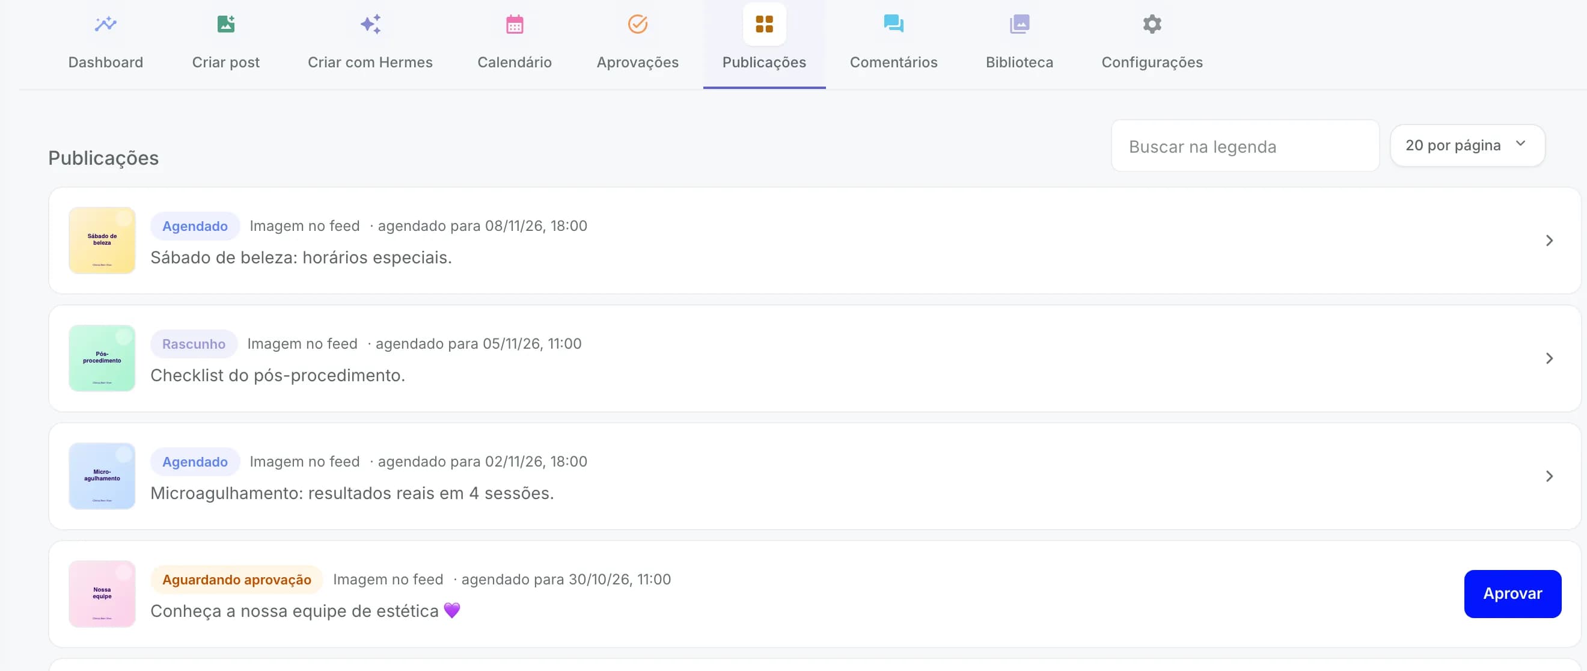Screen dimensions: 1587x671
Task: Click the Rascunho status badge
Action: 194,344
